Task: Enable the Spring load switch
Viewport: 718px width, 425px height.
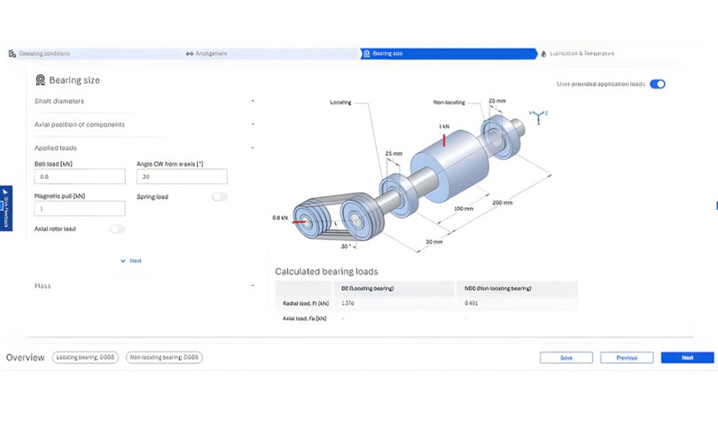Action: coord(219,197)
